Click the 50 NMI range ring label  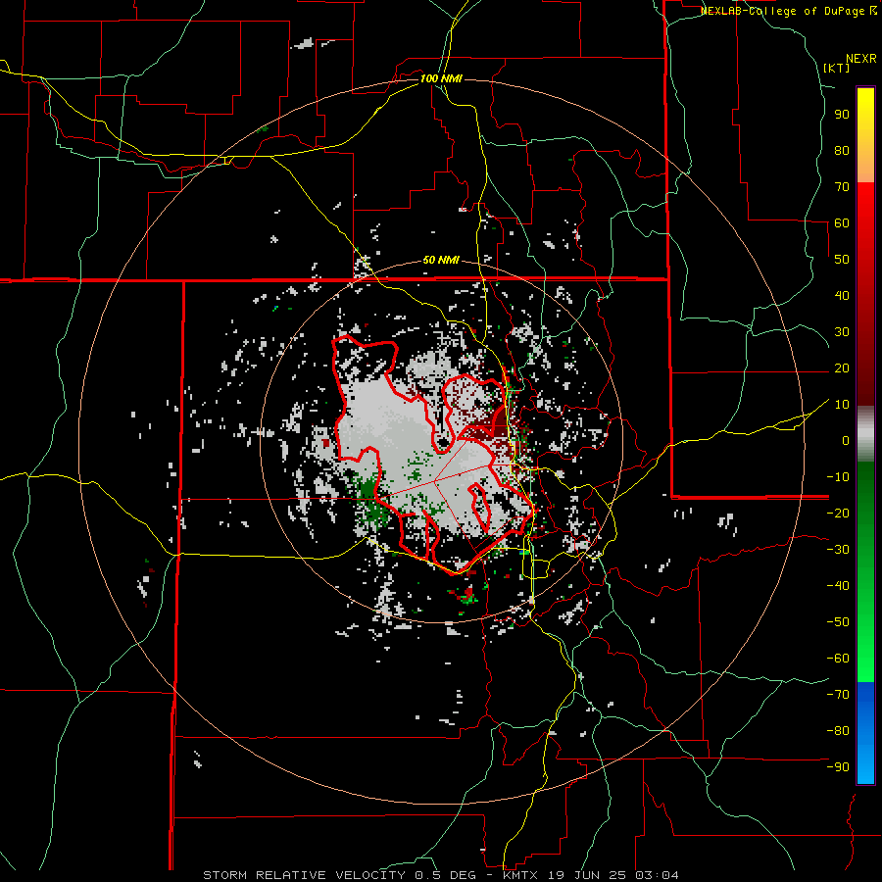click(441, 260)
